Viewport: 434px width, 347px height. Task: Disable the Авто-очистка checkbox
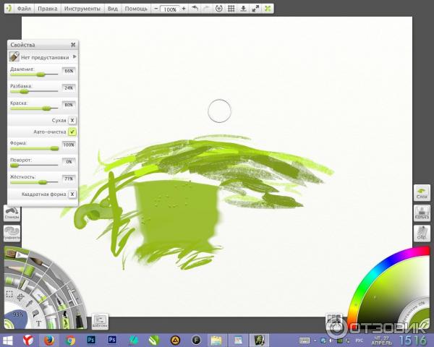[72, 132]
